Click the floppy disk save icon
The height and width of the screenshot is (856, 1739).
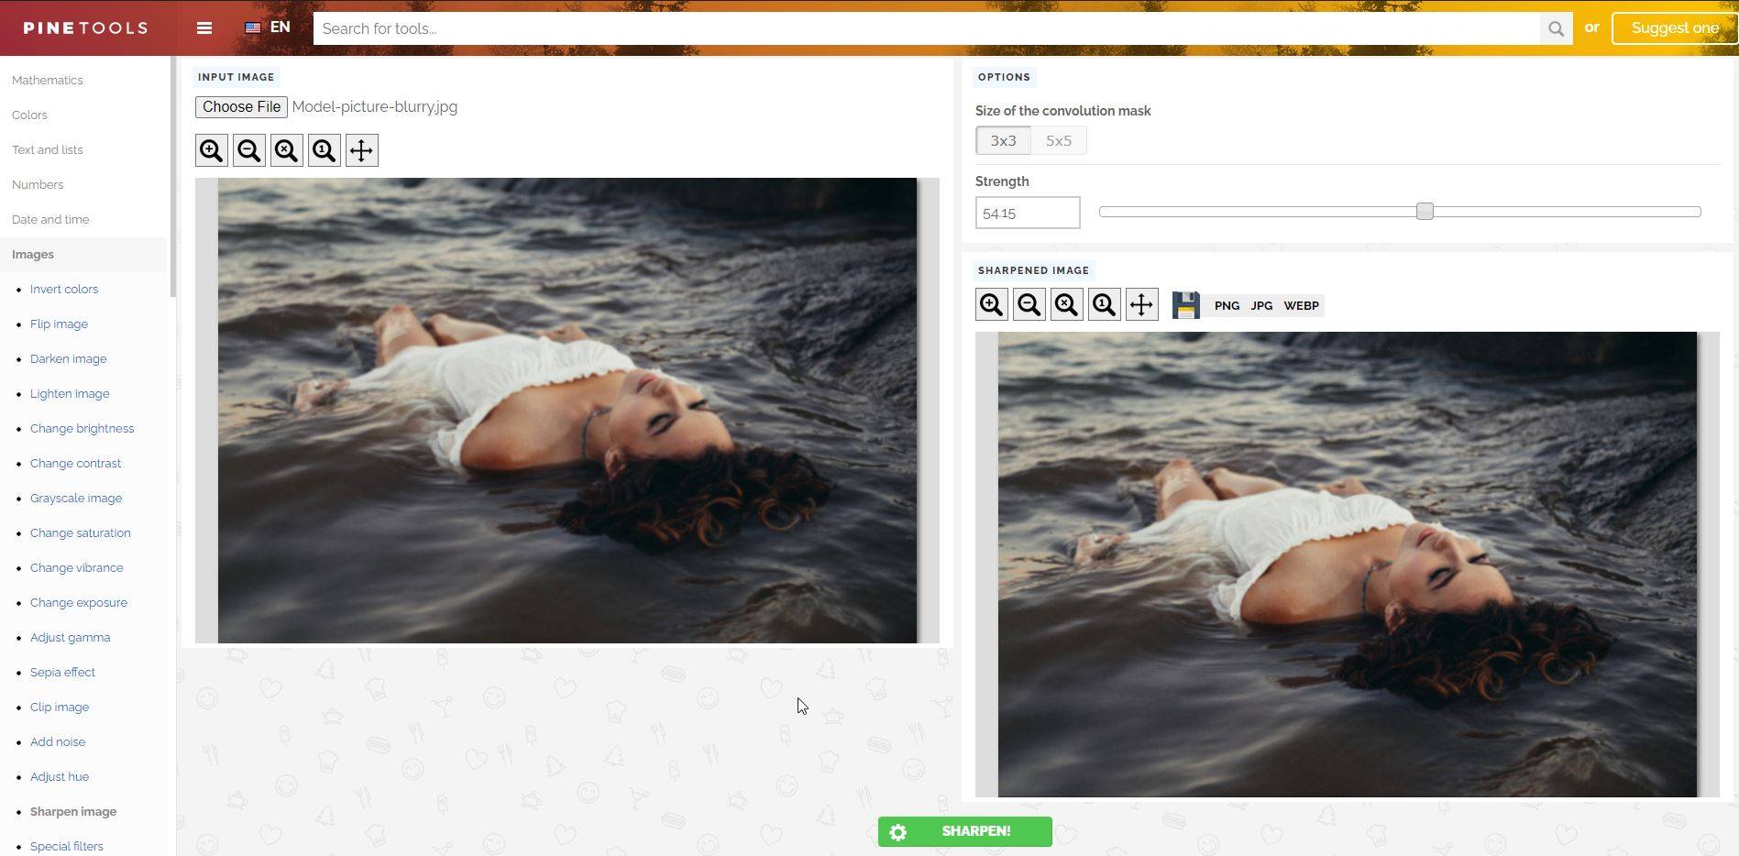[1185, 305]
